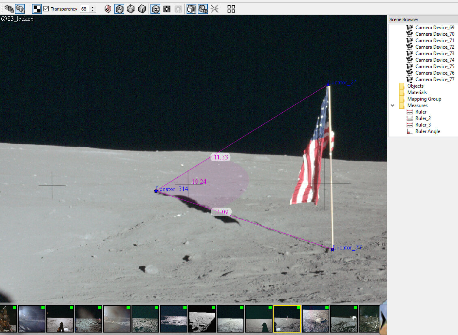Image resolution: width=458 pixels, height=335 pixels.
Task: Click the camera icon beside Camera Device_70
Action: click(x=410, y=34)
